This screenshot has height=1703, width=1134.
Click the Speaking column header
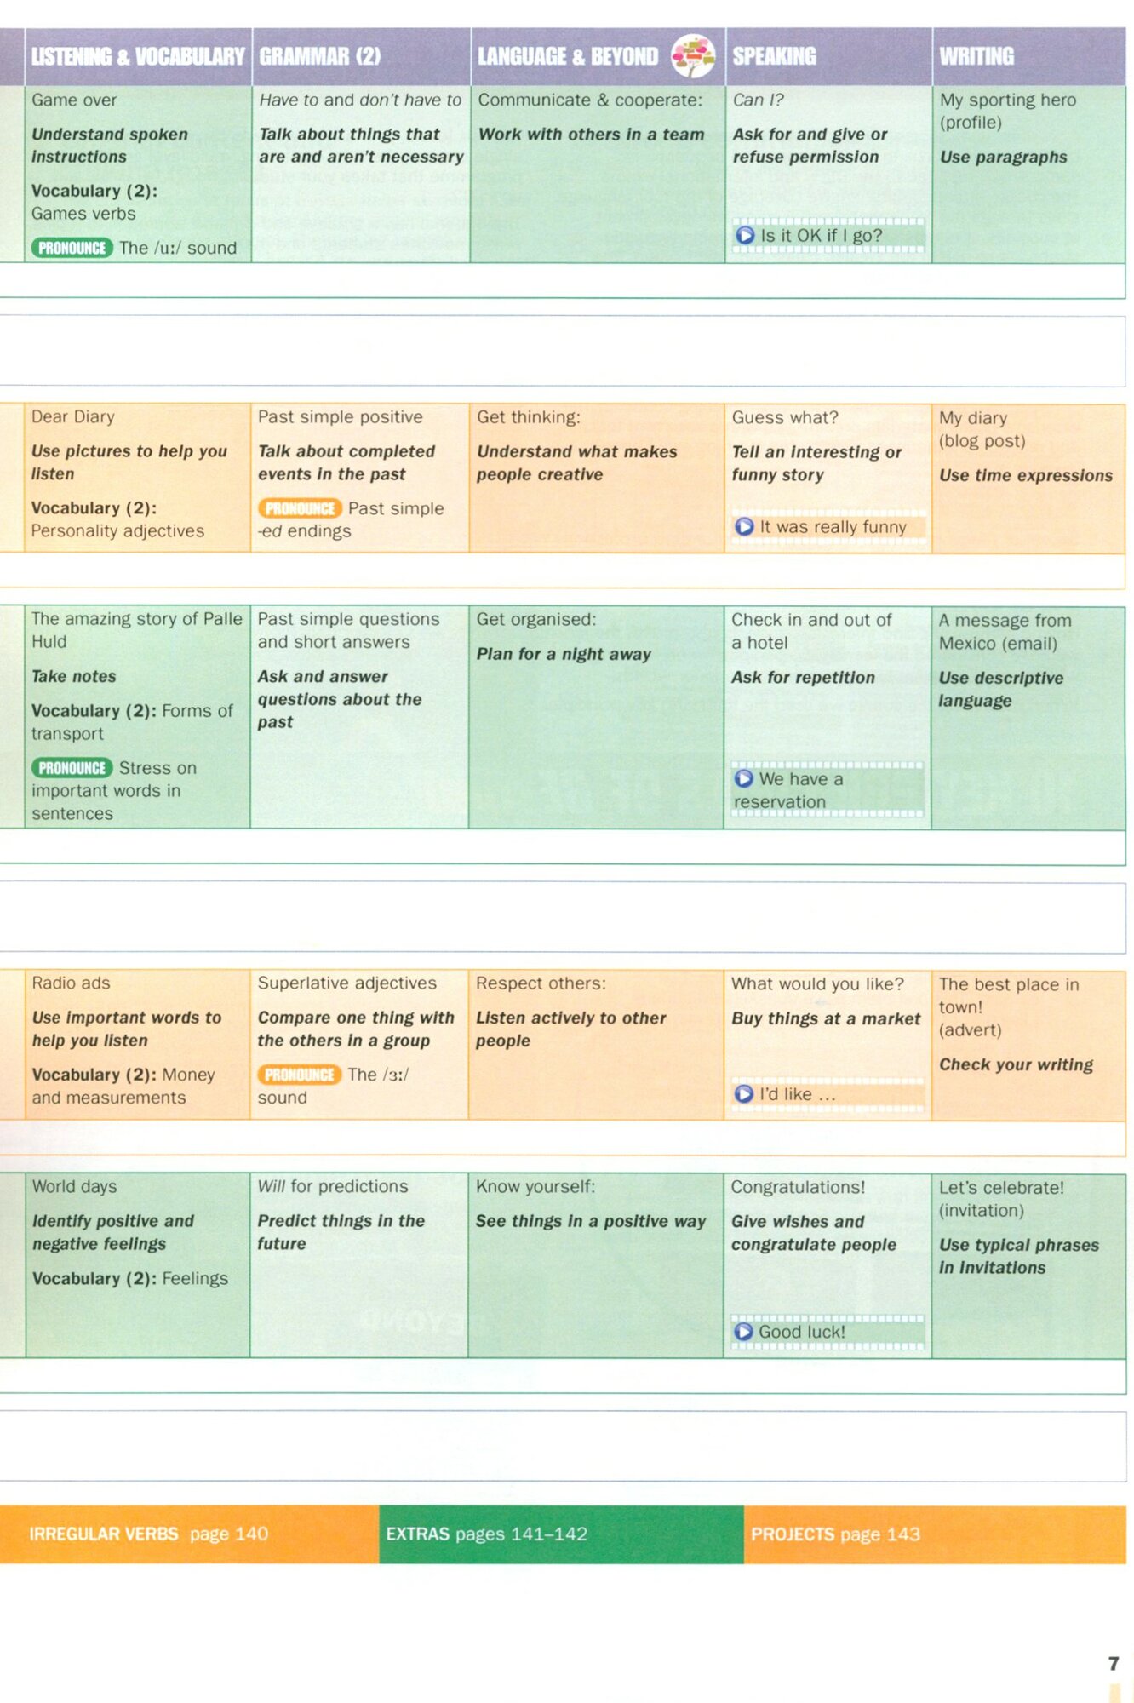click(x=774, y=57)
